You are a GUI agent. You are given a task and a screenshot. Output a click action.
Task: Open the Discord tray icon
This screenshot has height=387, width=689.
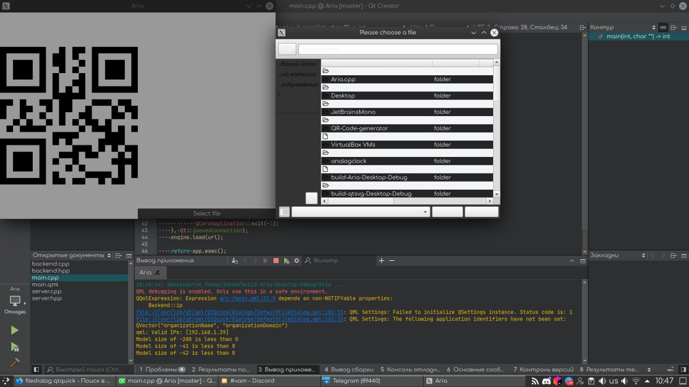(x=547, y=381)
